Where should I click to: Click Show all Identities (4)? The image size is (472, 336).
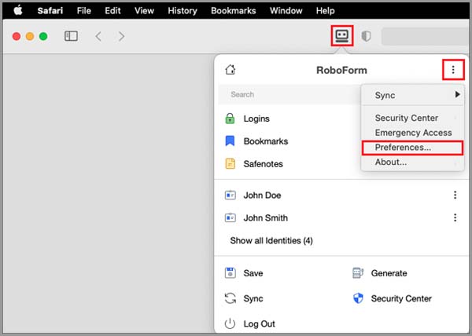[271, 240]
